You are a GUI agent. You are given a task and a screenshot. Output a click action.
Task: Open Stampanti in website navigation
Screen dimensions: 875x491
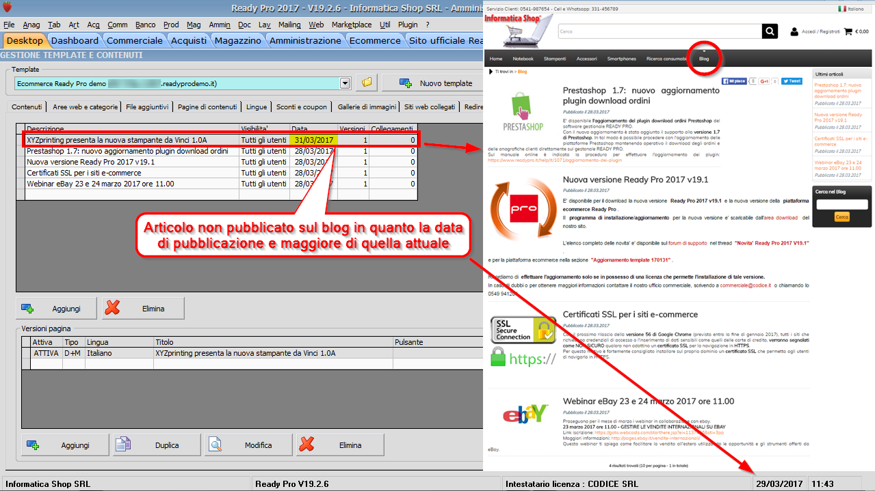(555, 59)
